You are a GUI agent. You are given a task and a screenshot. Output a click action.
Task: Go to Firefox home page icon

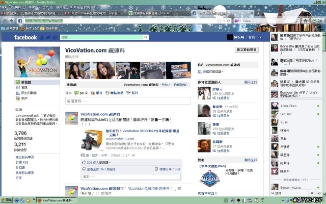[306, 21]
